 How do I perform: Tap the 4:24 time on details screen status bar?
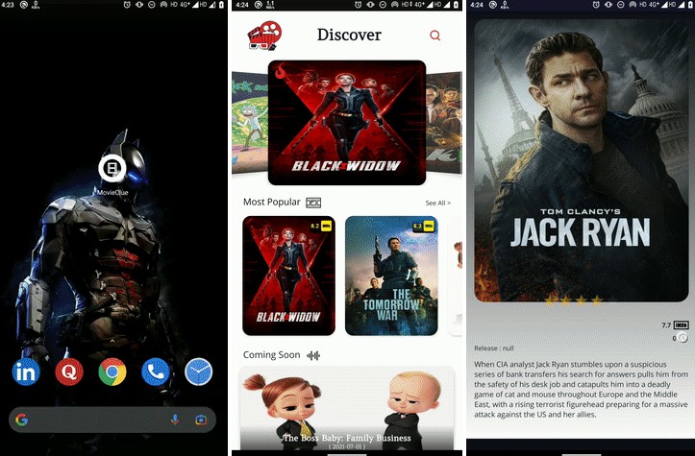click(477, 5)
